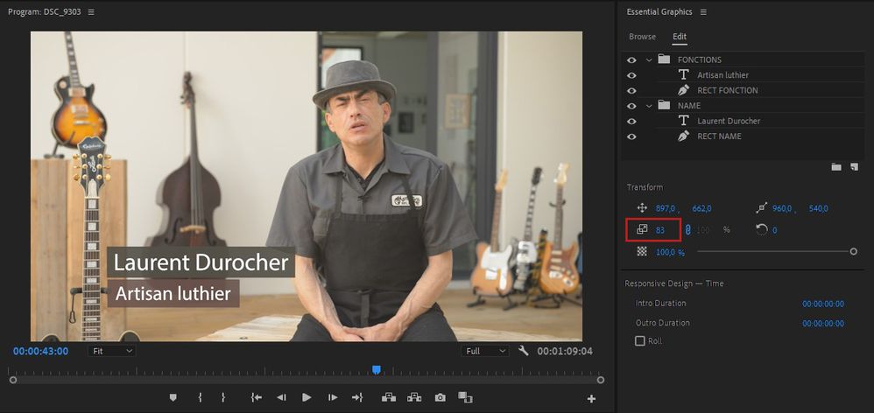Screen dimensions: 874x413
Task: Hide the FONCTIONS group with eye icon
Action: pyautogui.click(x=631, y=59)
